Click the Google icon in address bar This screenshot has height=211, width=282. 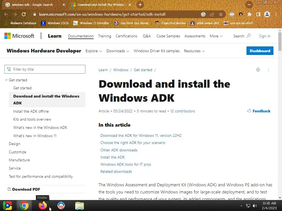coord(203,14)
